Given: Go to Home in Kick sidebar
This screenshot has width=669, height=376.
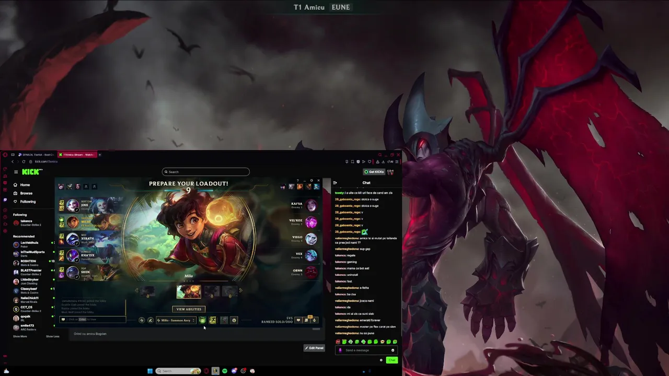Looking at the screenshot, I should 25,185.
